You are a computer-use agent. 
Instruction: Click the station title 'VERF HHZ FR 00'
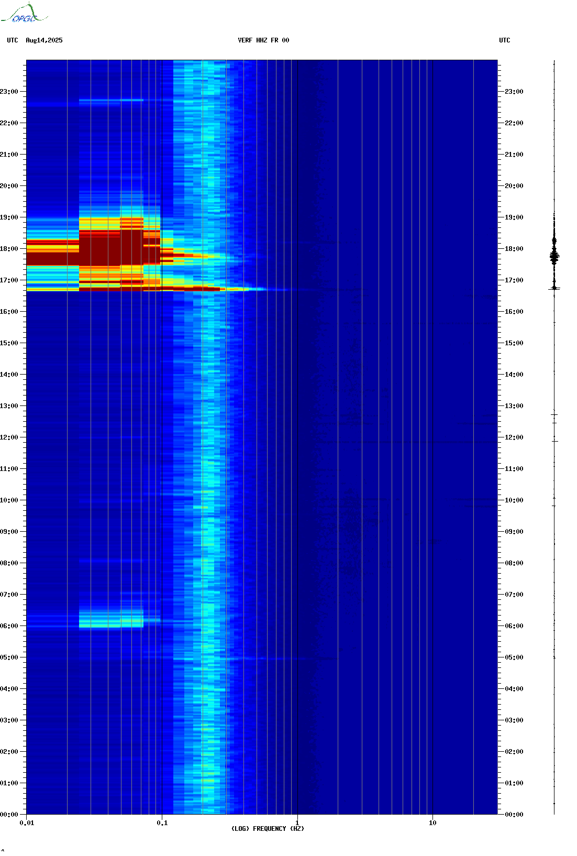click(263, 40)
